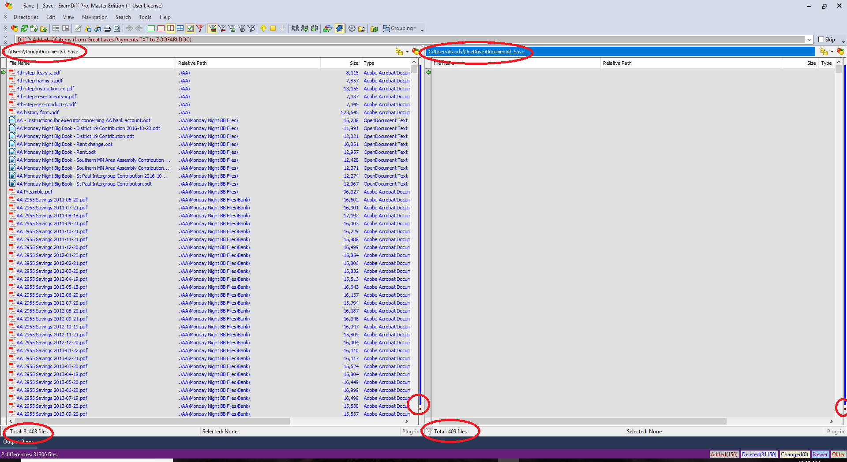Click the folder-with-magnifier toolbar icon

pyautogui.click(x=362, y=28)
